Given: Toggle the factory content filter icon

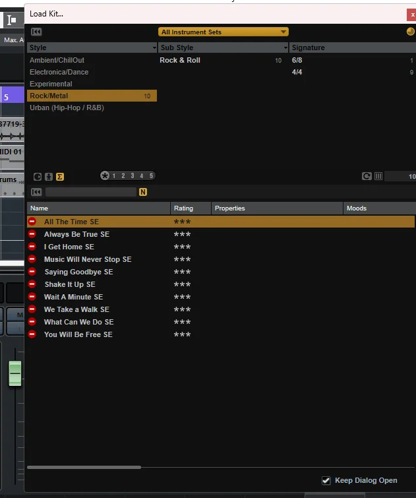Looking at the screenshot, I should coord(38,177).
